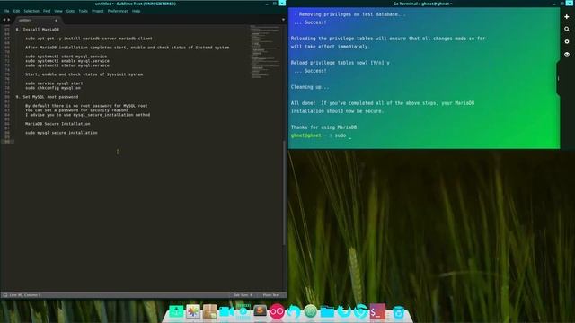Open the cyan camera icon in dock
Screen dimensions: 575x323
point(226,311)
